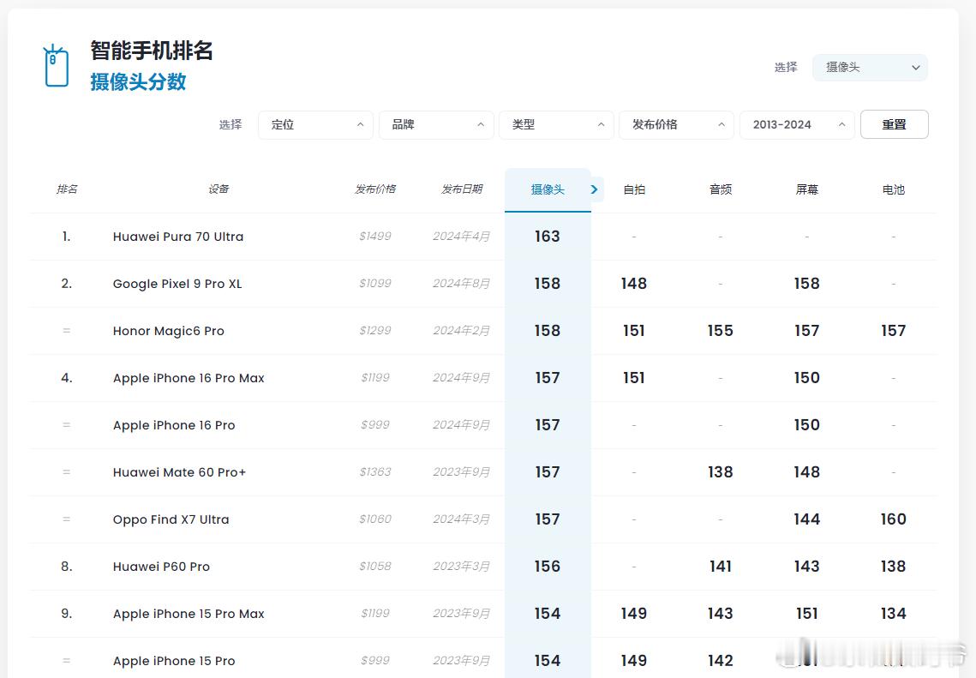
Task: Click battery score 160 of Oppo Find X7 Ultra
Action: 893,519
